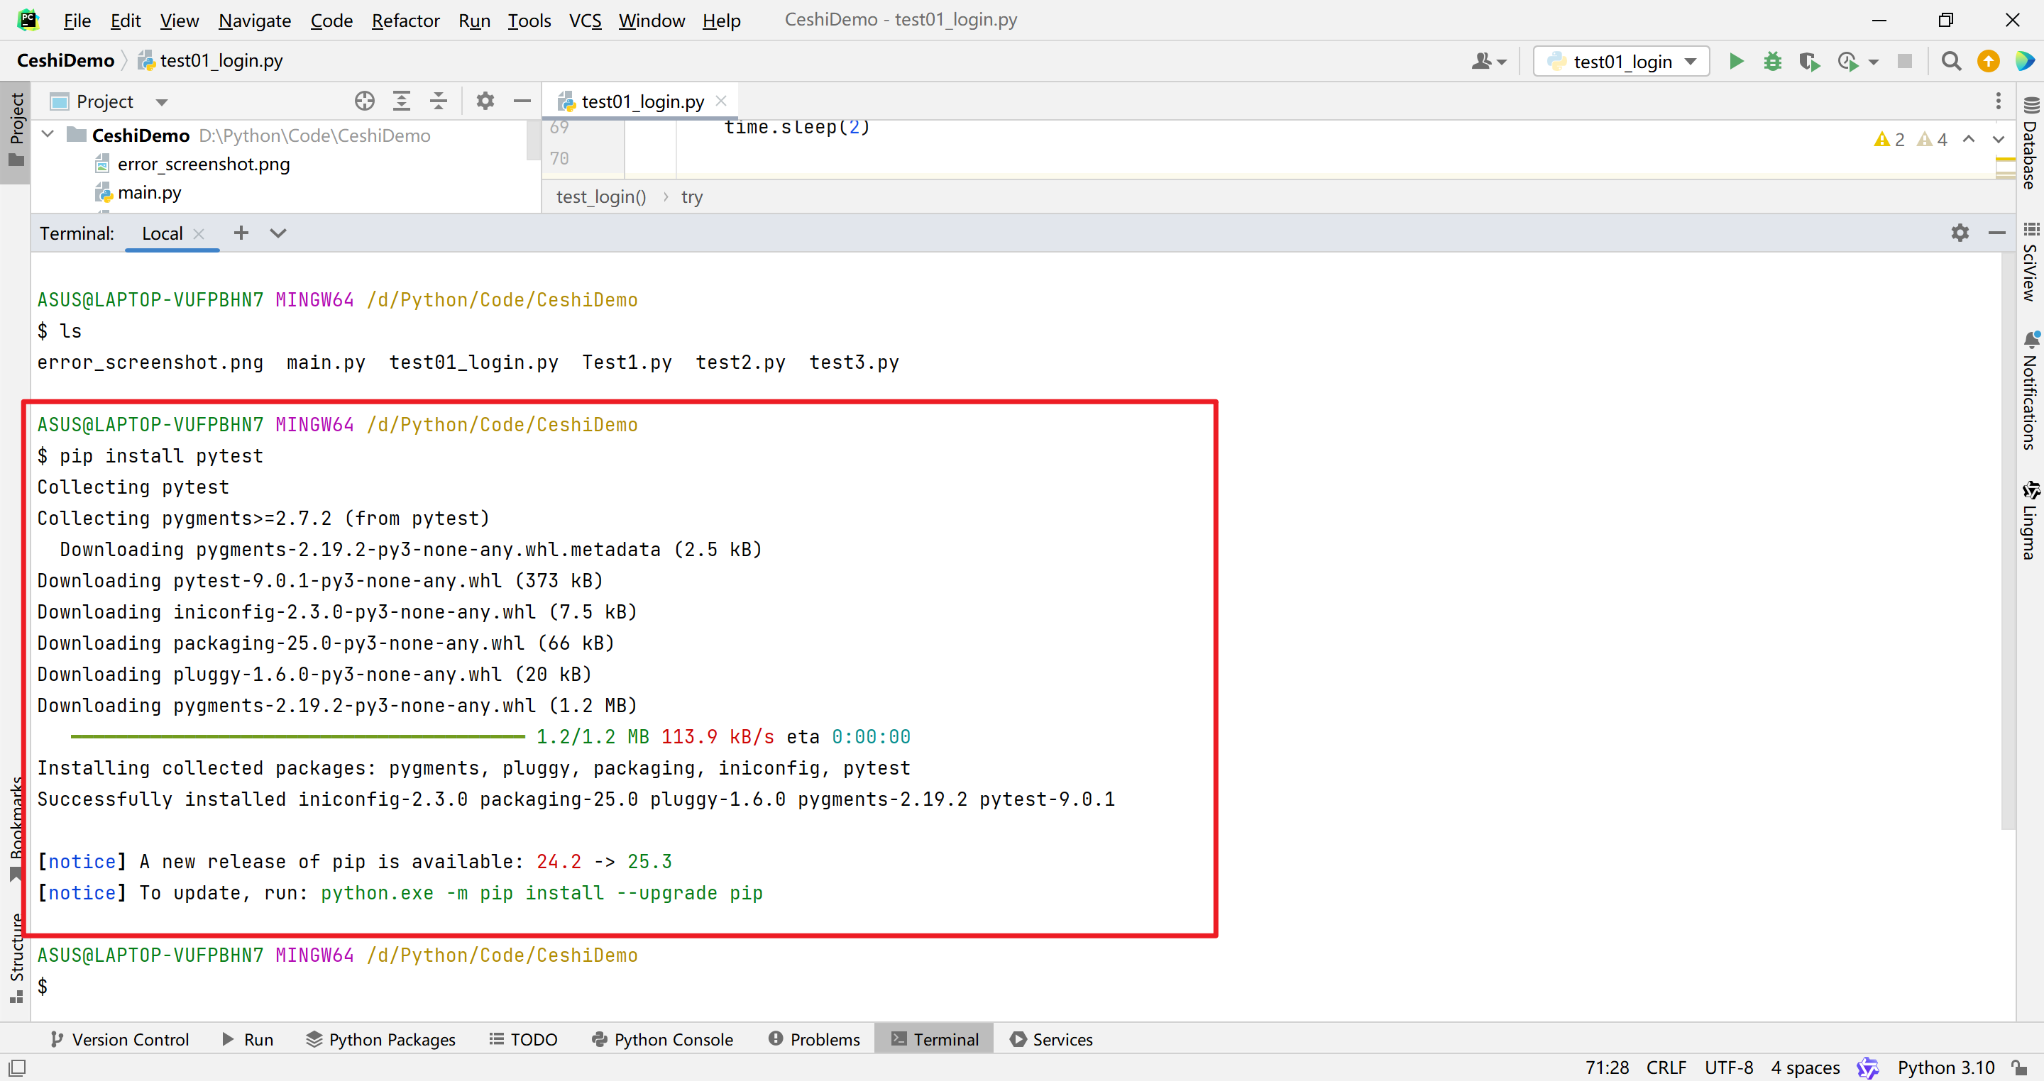The height and width of the screenshot is (1081, 2044).
Task: Open the File menu
Action: 77,20
